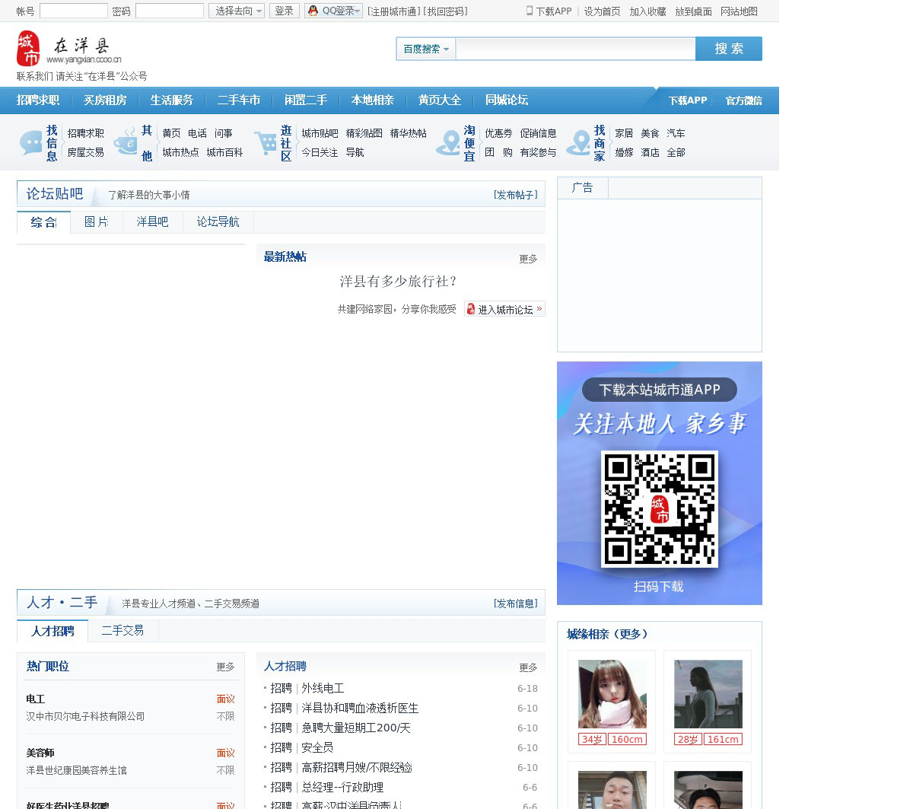Click the QQ penguin login icon
913x809 pixels.
(313, 11)
